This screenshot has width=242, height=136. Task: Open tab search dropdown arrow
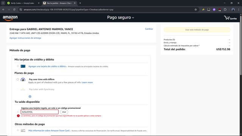3,3
